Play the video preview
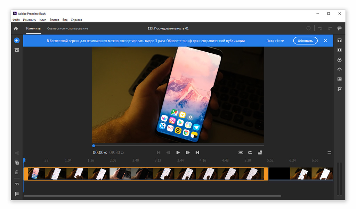Viewport: 356px width, 209px height. [x=178, y=153]
